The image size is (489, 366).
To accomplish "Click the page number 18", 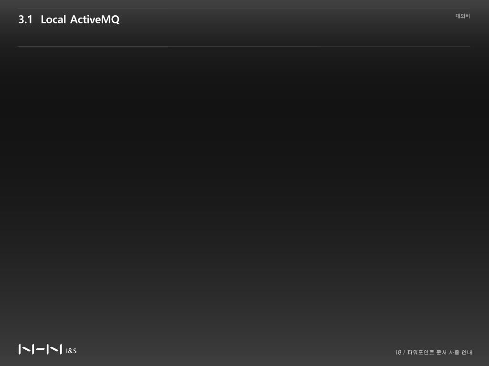I will click(398, 352).
